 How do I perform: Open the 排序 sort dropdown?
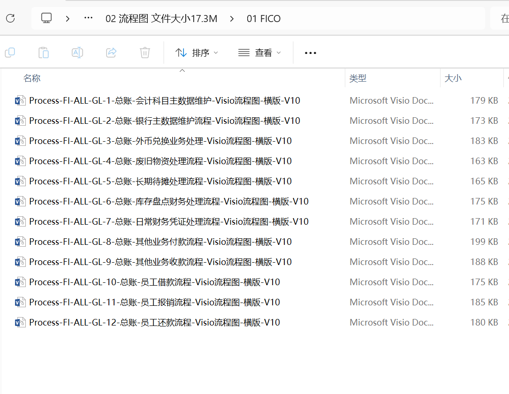pyautogui.click(x=197, y=53)
